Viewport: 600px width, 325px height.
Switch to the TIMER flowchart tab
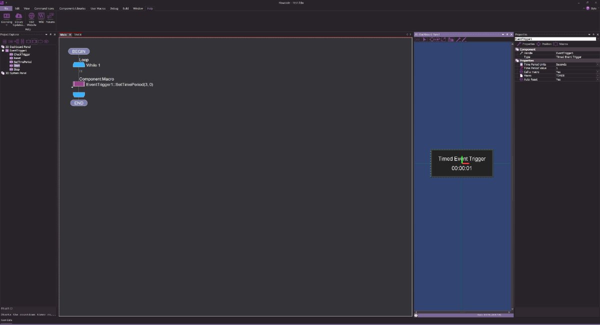click(x=78, y=34)
